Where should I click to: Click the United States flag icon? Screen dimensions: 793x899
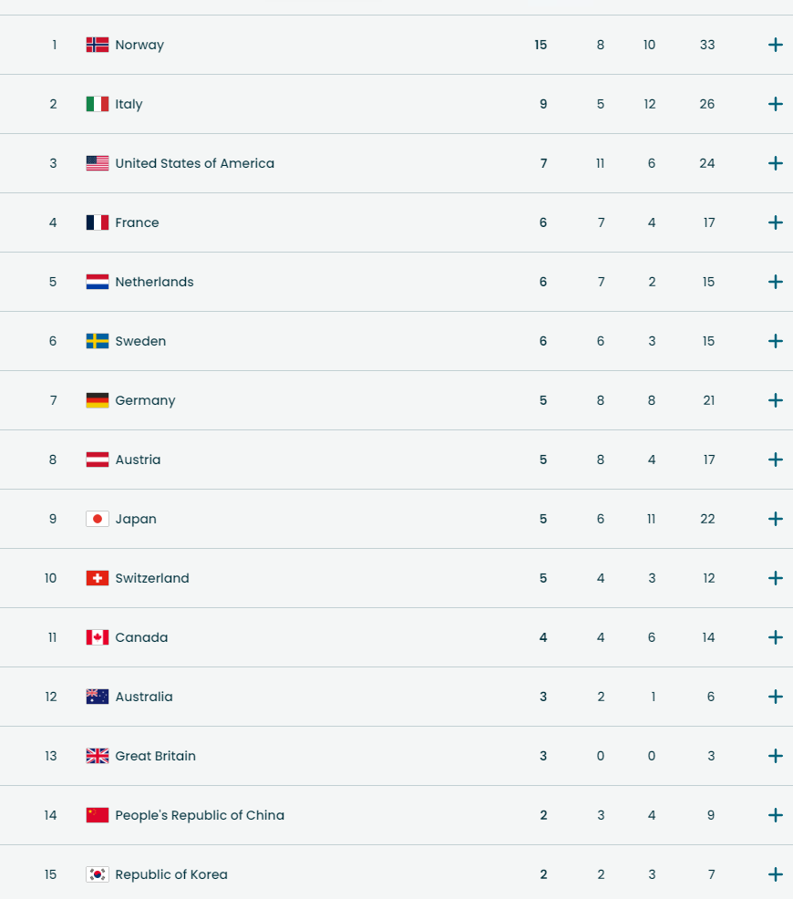98,163
